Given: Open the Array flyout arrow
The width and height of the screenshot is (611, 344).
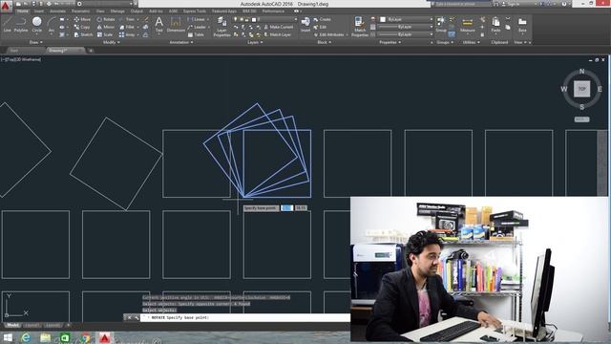Looking at the screenshot, I should click(x=137, y=34).
